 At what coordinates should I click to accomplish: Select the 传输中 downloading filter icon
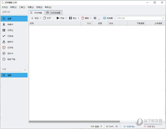4,24
